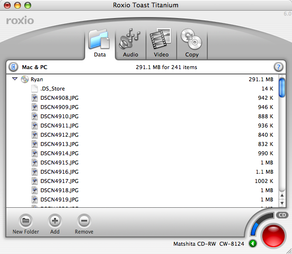
Task: Select file name DSCN4910.JPG
Action: point(59,117)
